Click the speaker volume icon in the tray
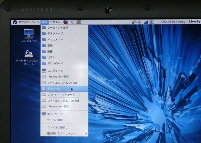Screen dimensions: 201x143 tap(140, 22)
